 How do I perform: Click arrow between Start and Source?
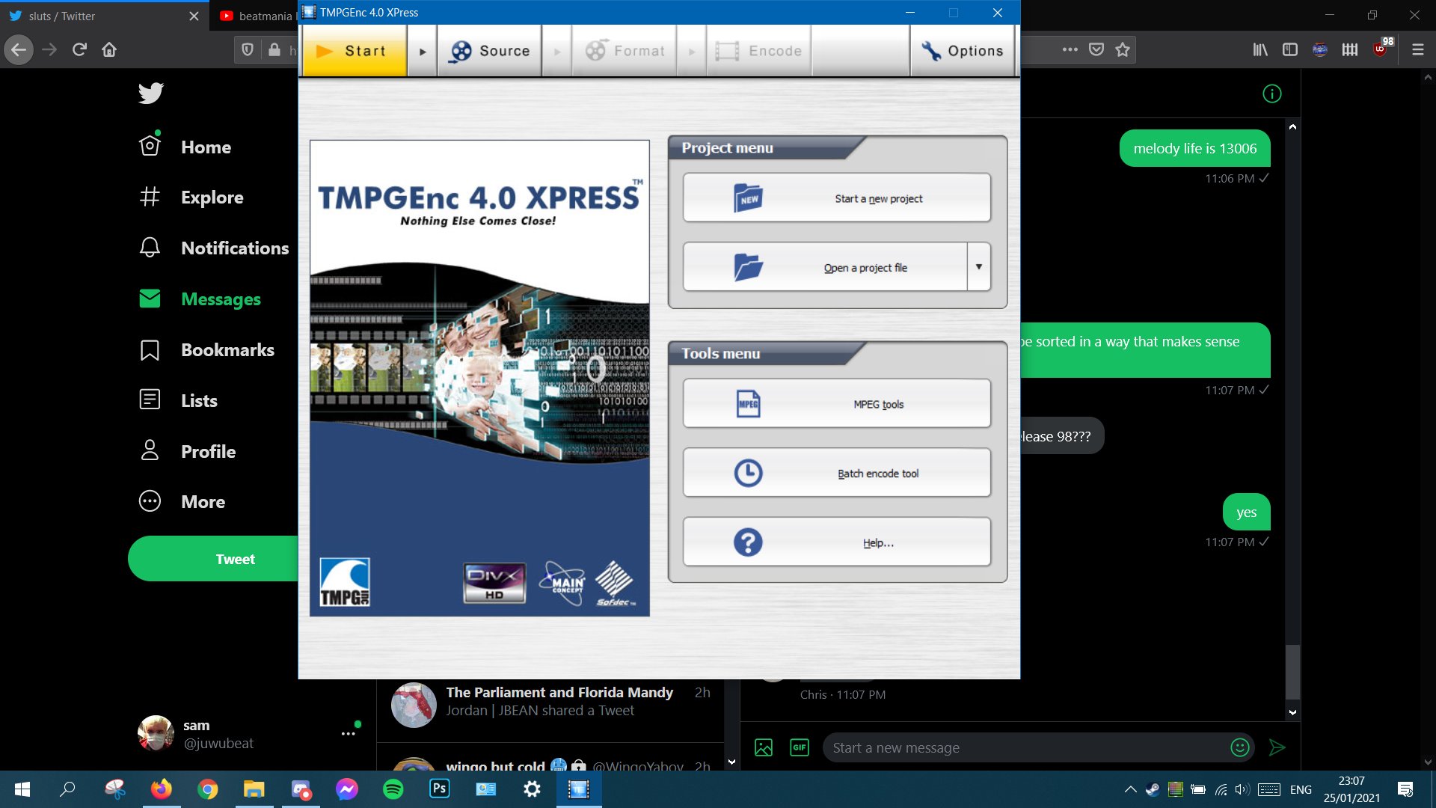pos(423,52)
